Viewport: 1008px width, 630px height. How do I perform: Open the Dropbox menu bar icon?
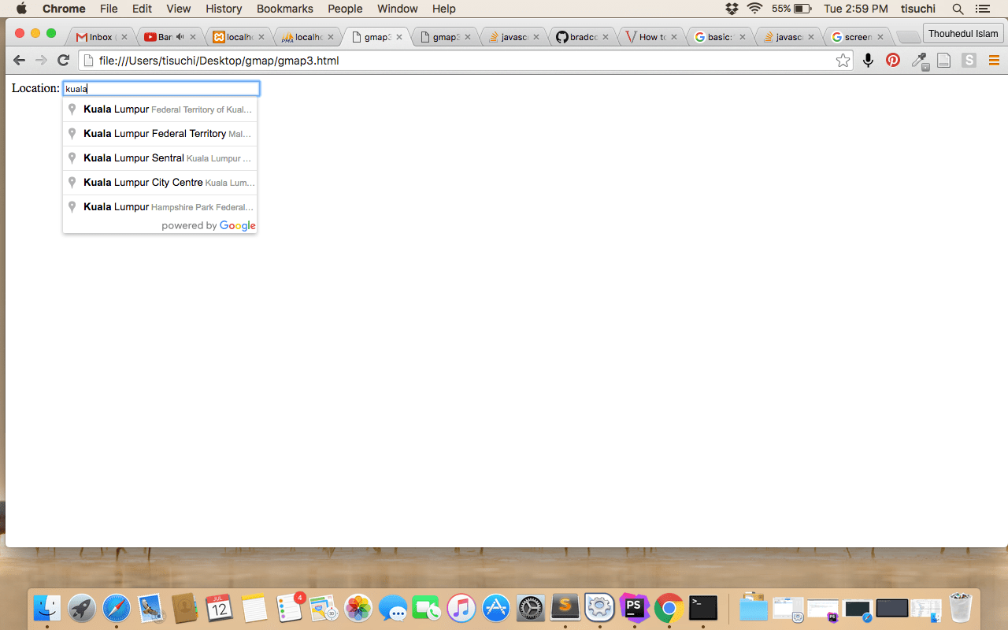(x=732, y=9)
